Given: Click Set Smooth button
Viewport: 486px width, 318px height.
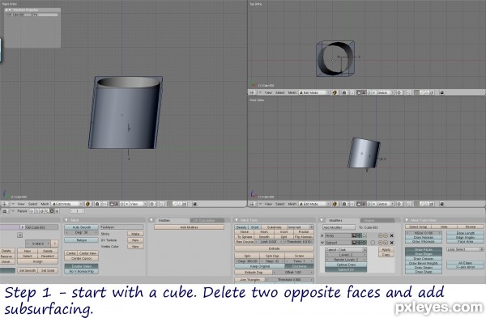Looking at the screenshot, I should click(x=28, y=270).
